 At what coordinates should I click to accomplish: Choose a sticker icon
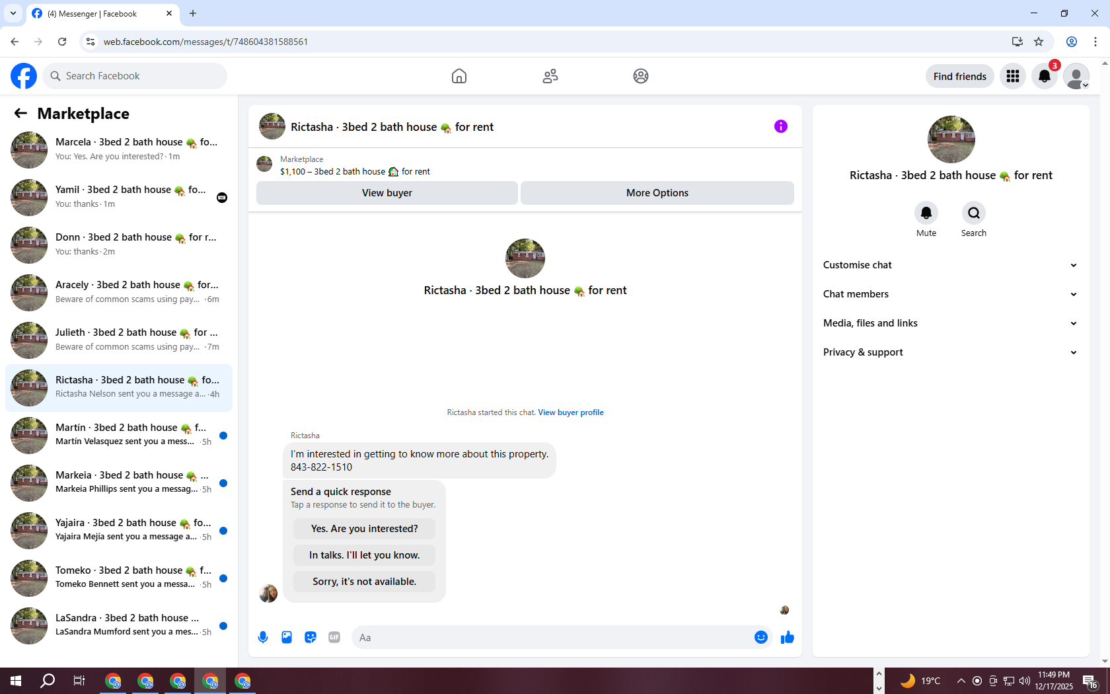coord(311,637)
